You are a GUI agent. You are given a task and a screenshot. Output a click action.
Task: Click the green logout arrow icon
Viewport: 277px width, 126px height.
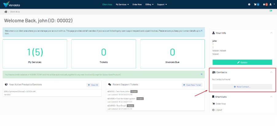(271, 11)
